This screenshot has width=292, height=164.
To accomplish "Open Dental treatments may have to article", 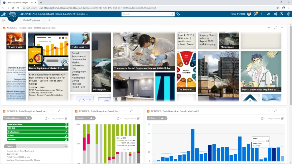I will click(261, 71).
